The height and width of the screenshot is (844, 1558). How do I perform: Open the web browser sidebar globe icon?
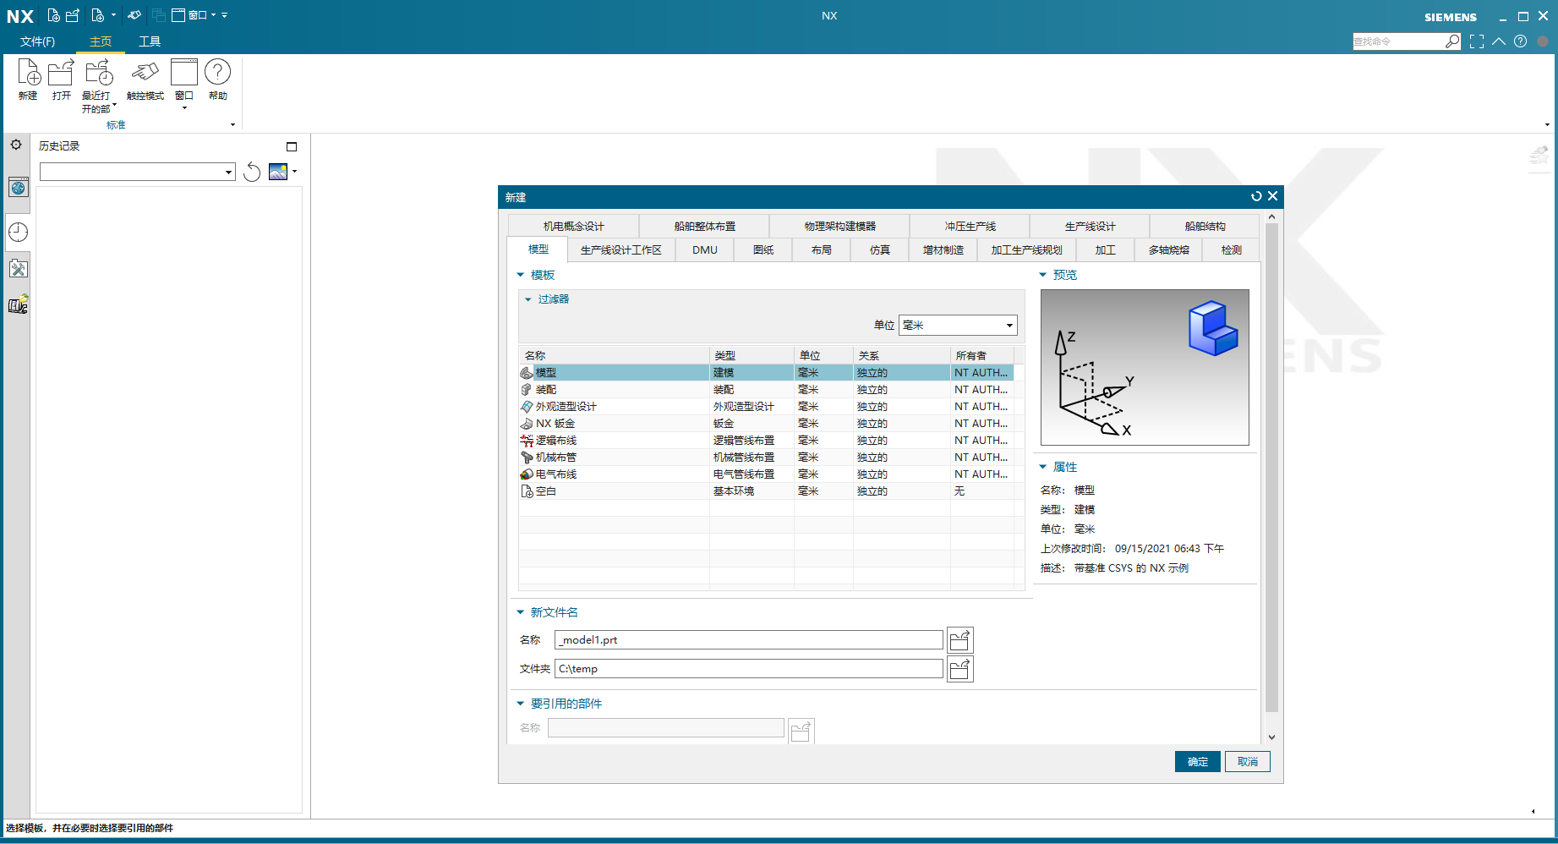[x=18, y=188]
